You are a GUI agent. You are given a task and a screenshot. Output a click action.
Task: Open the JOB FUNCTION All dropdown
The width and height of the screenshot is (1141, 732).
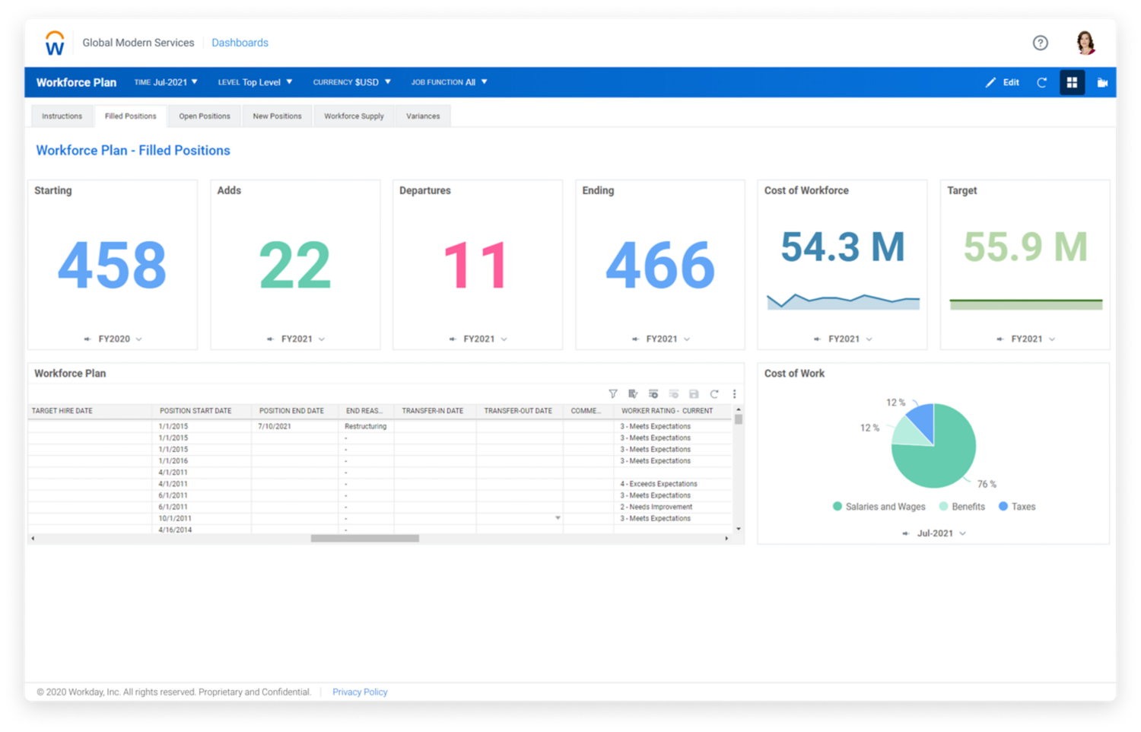coord(449,83)
